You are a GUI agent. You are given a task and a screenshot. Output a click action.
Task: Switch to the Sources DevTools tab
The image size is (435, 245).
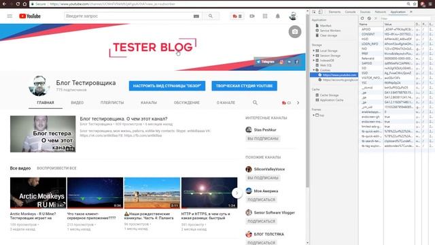365,12
